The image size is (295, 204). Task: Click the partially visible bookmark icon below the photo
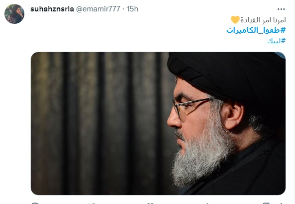coord(266,203)
